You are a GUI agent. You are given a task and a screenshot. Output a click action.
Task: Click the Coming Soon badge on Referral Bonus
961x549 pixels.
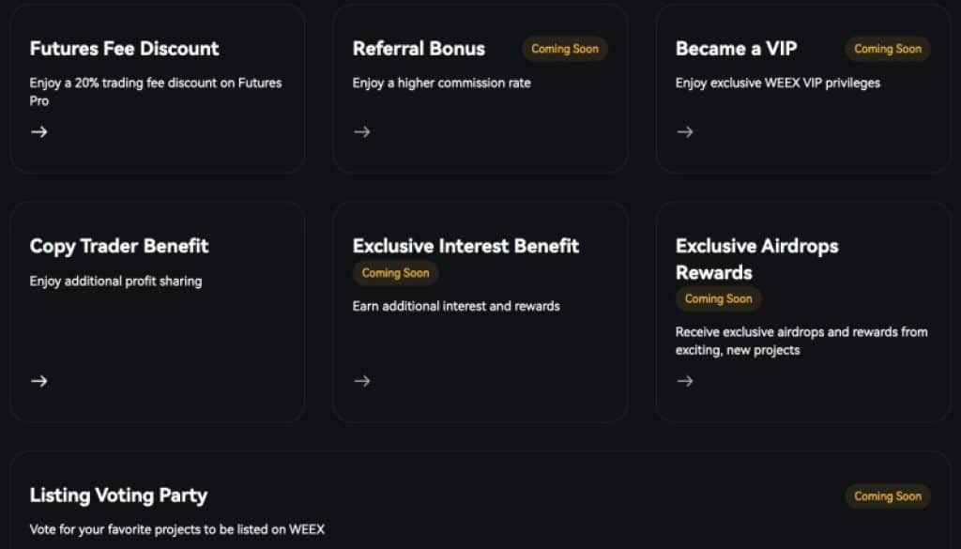tap(564, 49)
